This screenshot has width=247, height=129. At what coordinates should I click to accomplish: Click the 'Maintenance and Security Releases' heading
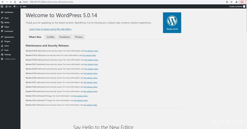[x=47, y=46]
